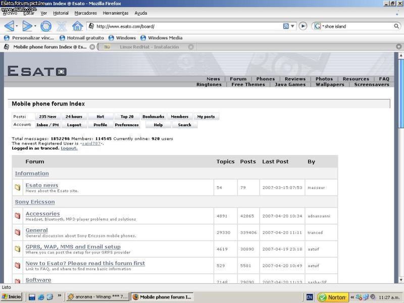The width and height of the screenshot is (404, 303).
Task: Click the Accessories forum folder icon
Action: (x=18, y=216)
